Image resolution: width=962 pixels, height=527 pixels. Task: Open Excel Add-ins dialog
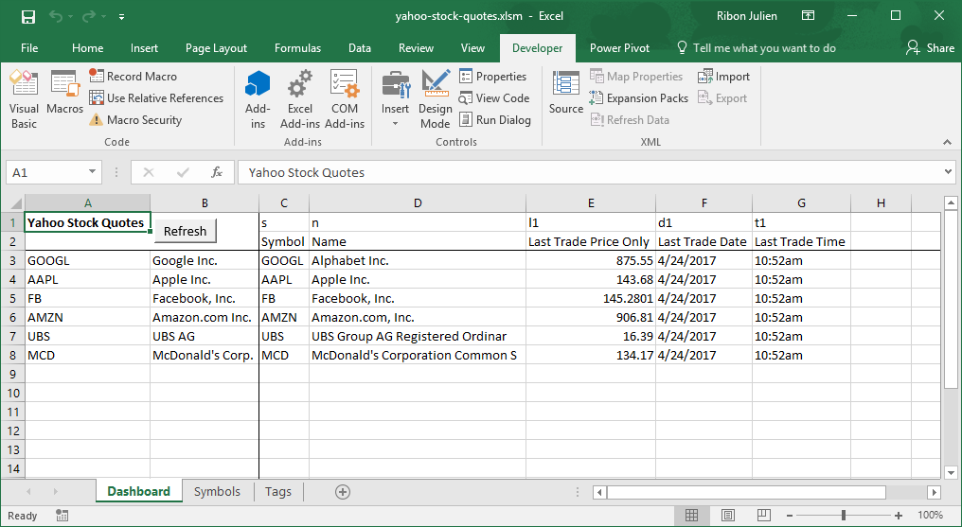(300, 99)
